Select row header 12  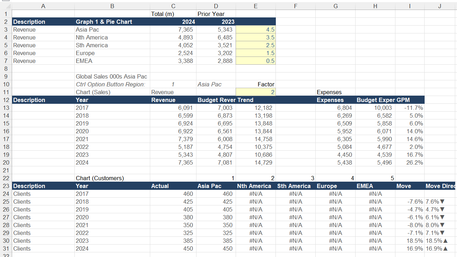pyautogui.click(x=6, y=100)
